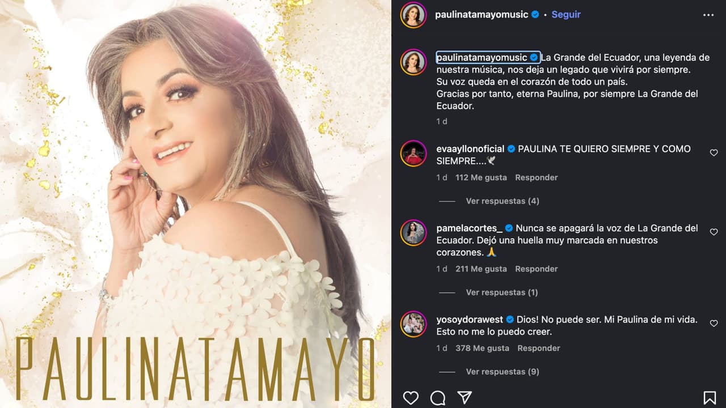The height and width of the screenshot is (408, 726).
Task: Reply to the yosoydorawest comment
Action: 538,348
